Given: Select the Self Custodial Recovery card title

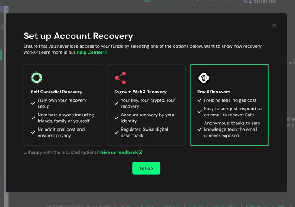Looking at the screenshot, I should (x=56, y=92).
